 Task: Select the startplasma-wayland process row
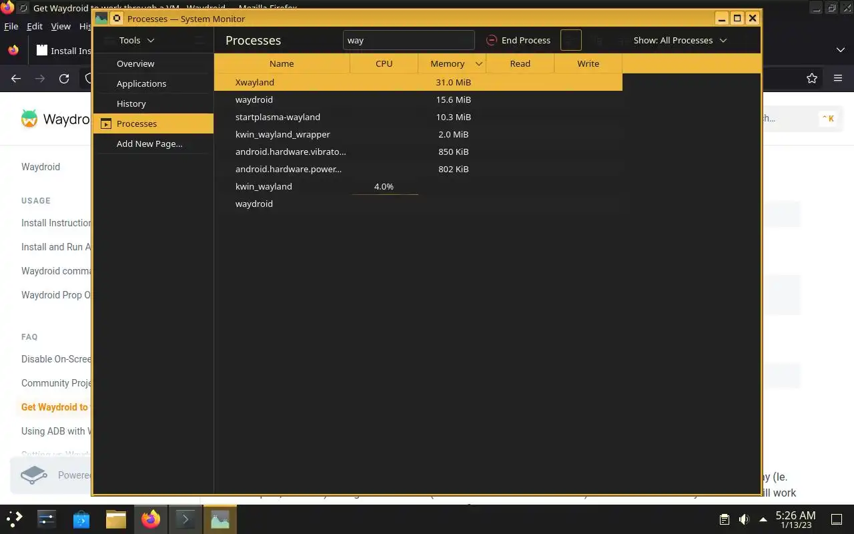418,117
